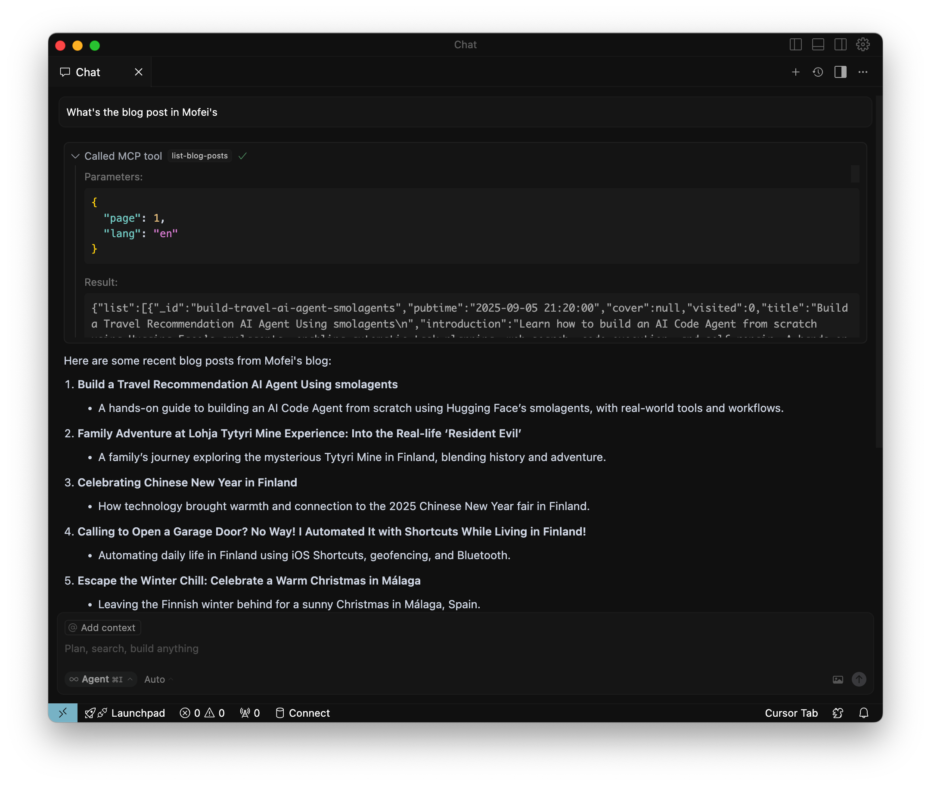Screen dimensions: 931x786
Task: Click Connect database in status bar
Action: [x=303, y=712]
